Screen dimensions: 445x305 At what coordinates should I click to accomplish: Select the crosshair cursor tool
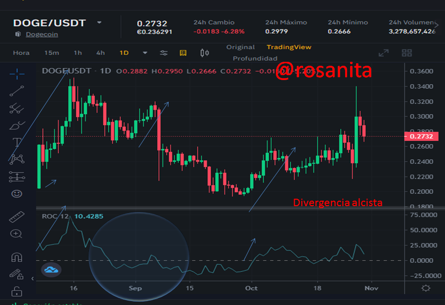17,74
